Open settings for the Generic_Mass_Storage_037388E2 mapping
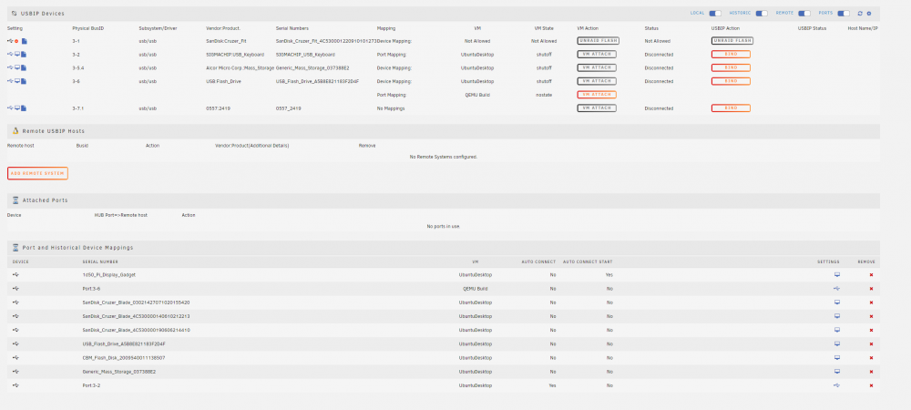The height and width of the screenshot is (410, 911). pyautogui.click(x=836, y=372)
